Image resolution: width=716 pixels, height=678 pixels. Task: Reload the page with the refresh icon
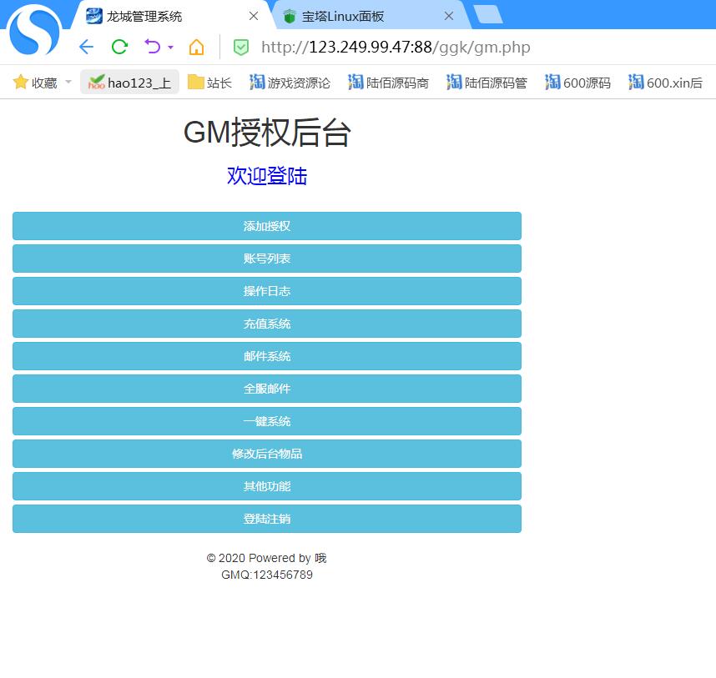point(119,47)
